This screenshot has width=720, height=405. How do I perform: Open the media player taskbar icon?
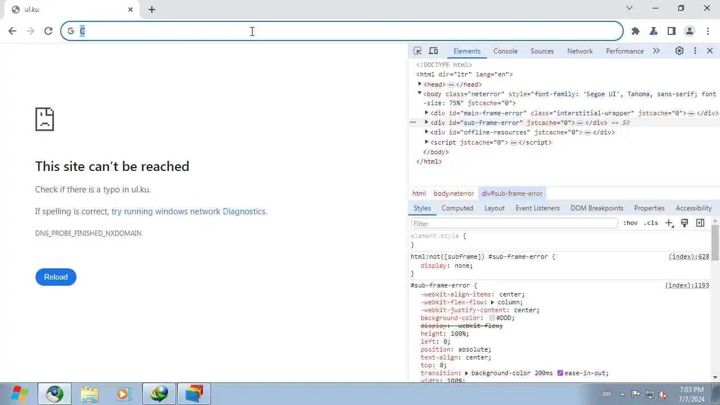click(x=124, y=394)
